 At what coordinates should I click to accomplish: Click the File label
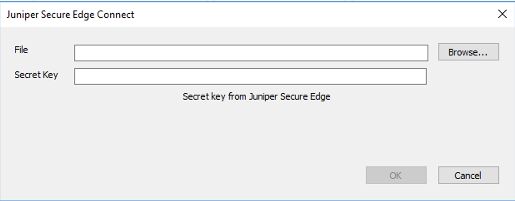(x=21, y=50)
